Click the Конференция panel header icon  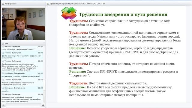point(3,4)
